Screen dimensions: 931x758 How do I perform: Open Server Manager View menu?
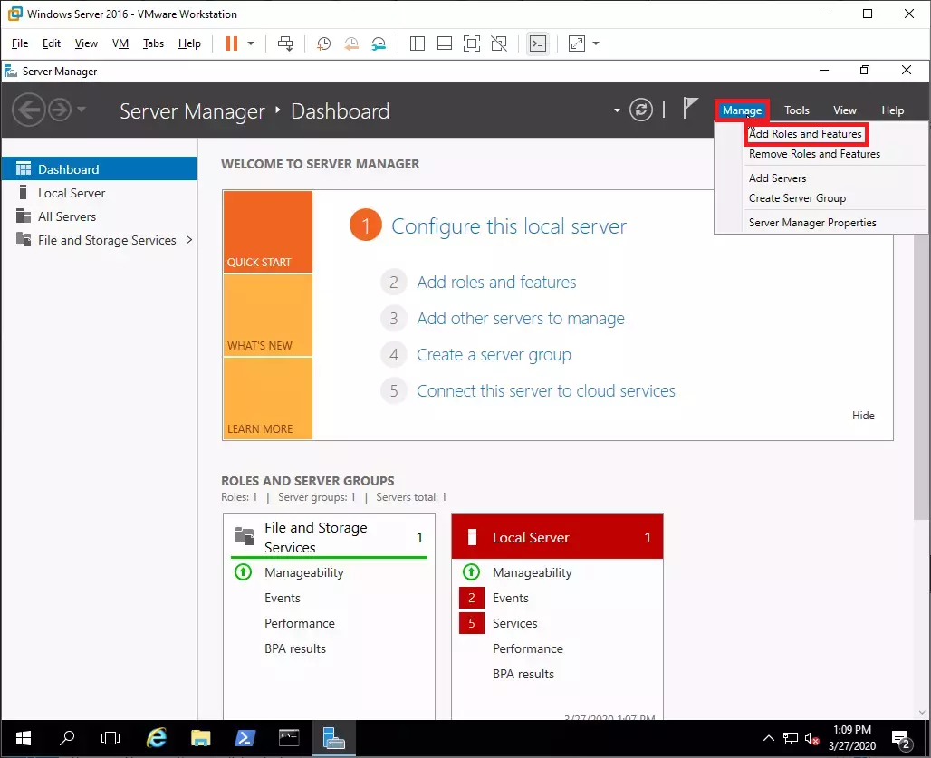(x=845, y=110)
